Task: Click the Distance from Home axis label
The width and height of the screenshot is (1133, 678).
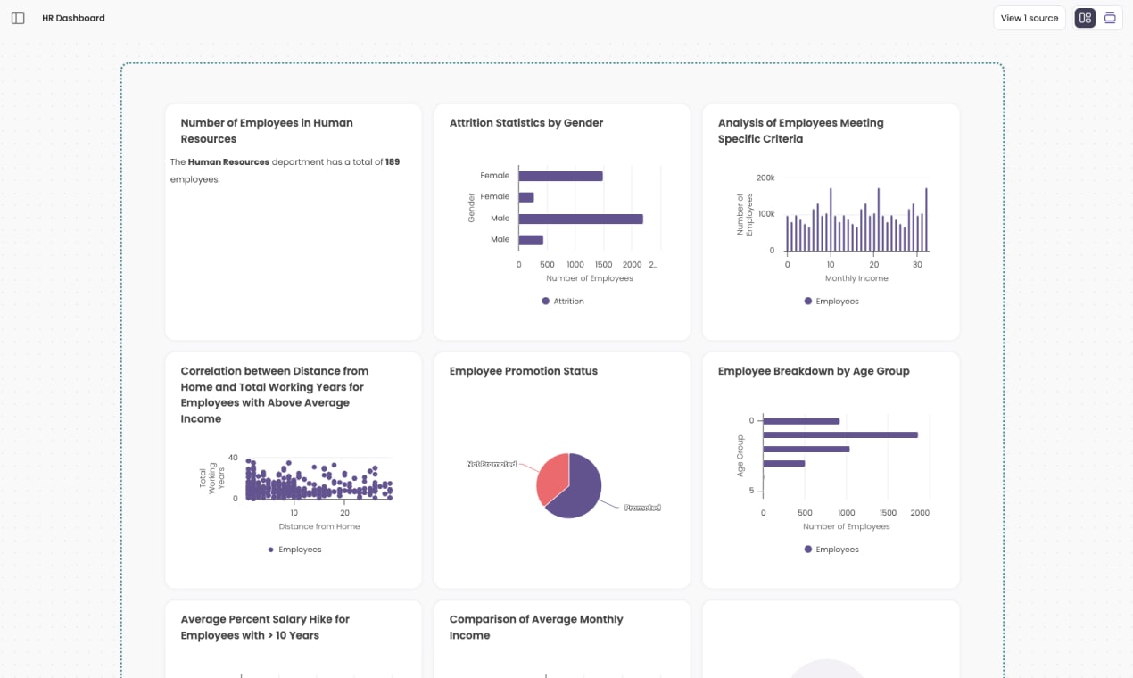Action: point(319,526)
